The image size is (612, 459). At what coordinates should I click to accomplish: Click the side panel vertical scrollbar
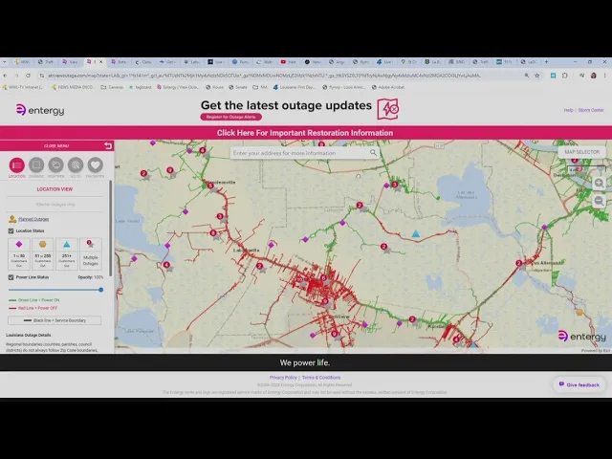111,229
